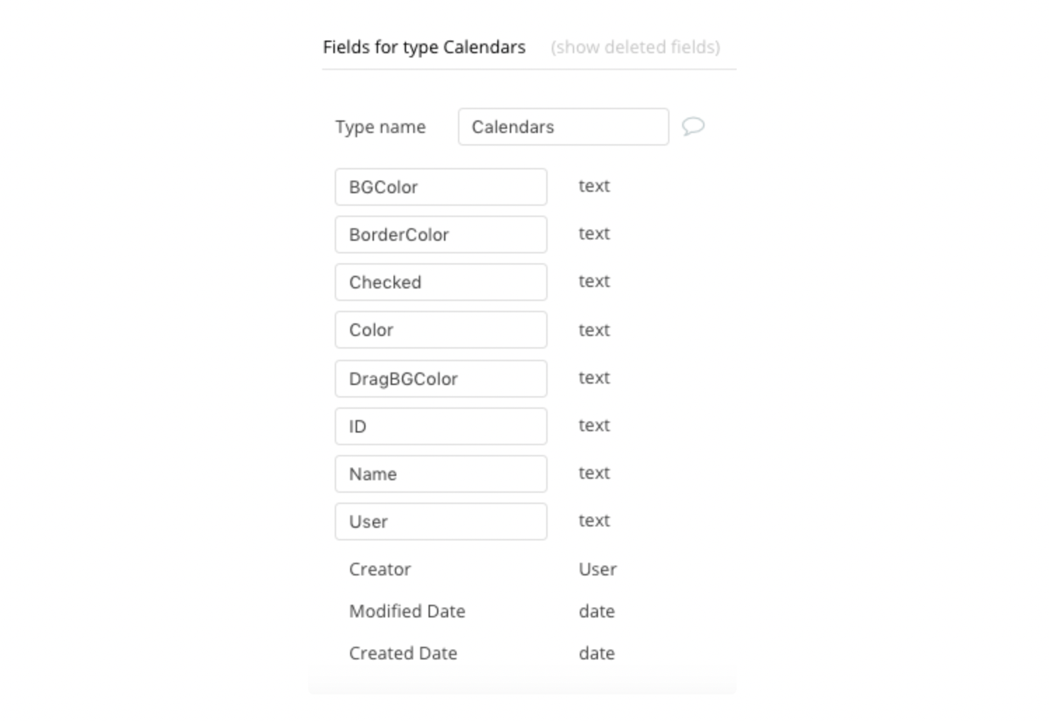
Task: Select the DragBGColor field name box
Action: coord(440,379)
